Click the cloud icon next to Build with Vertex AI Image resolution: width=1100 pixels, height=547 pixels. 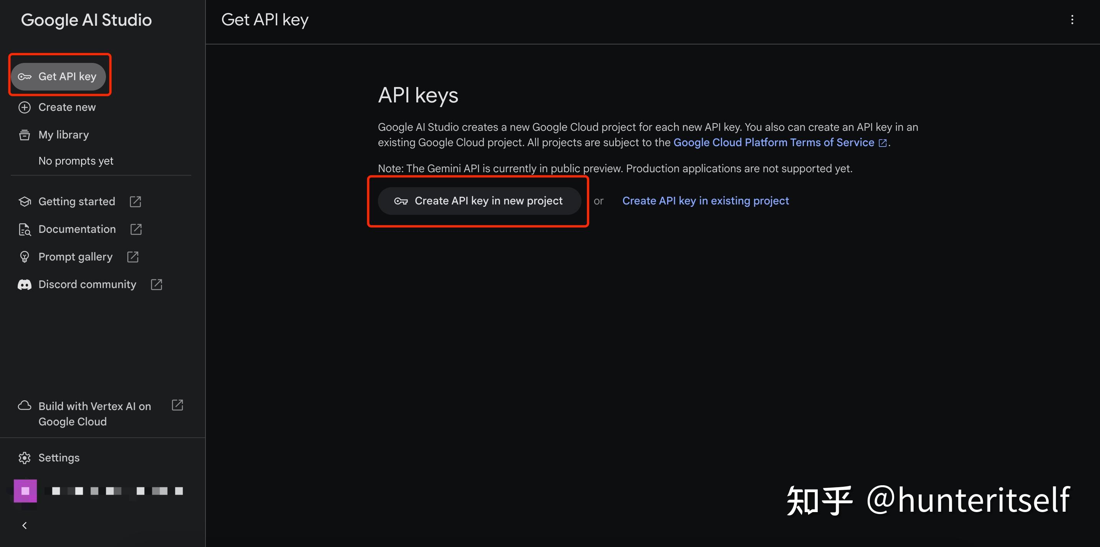point(24,405)
